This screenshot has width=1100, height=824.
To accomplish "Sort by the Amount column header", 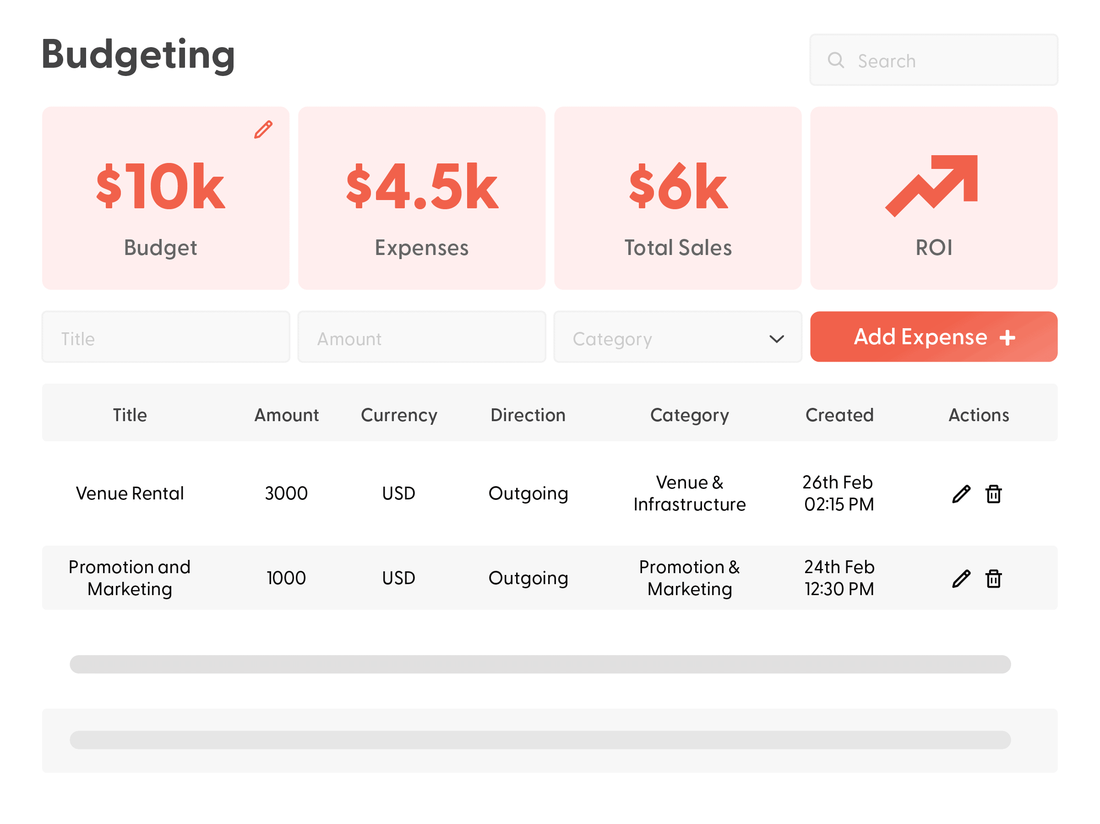I will pyautogui.click(x=286, y=415).
